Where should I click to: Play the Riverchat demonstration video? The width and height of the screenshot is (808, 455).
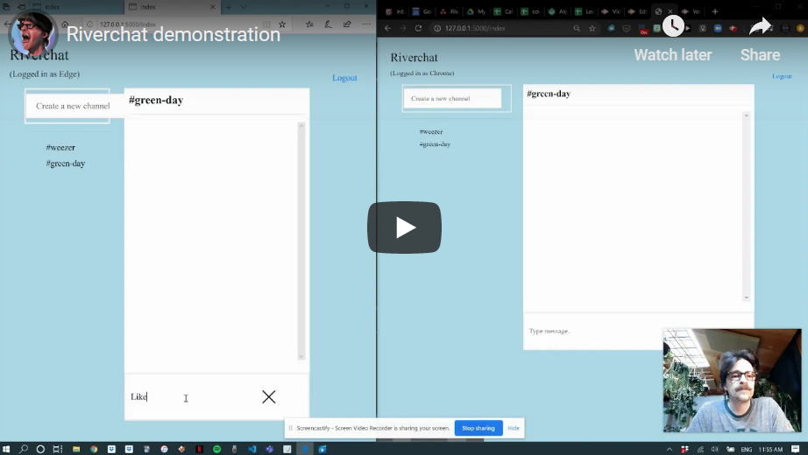tap(404, 227)
